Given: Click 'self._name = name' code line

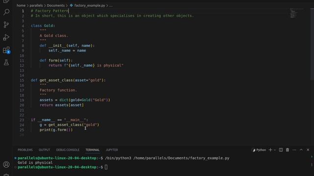Looking at the screenshot, I should [x=67, y=50].
